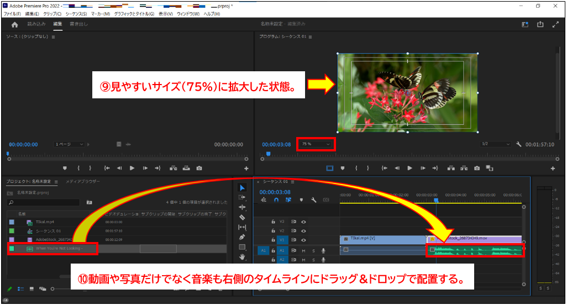
Task: Open Source panel hamburger menu
Action: tap(53, 37)
